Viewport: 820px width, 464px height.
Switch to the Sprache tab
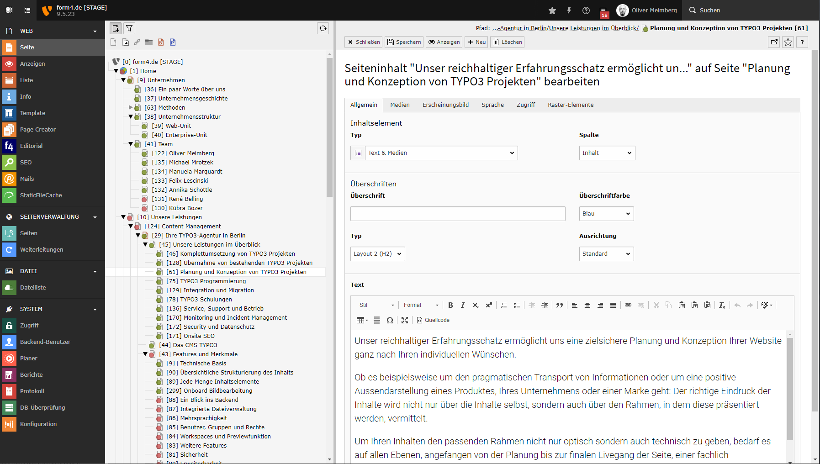(x=492, y=105)
